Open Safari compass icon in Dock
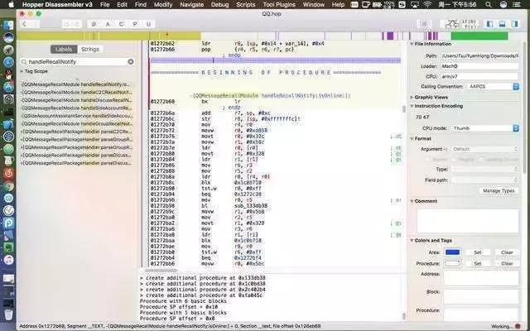 coord(8,62)
